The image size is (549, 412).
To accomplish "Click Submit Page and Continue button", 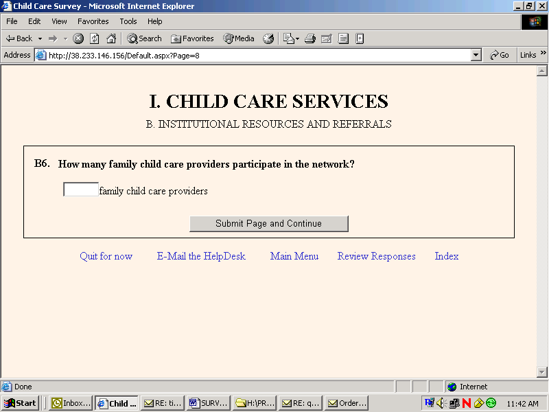I will pyautogui.click(x=269, y=224).
